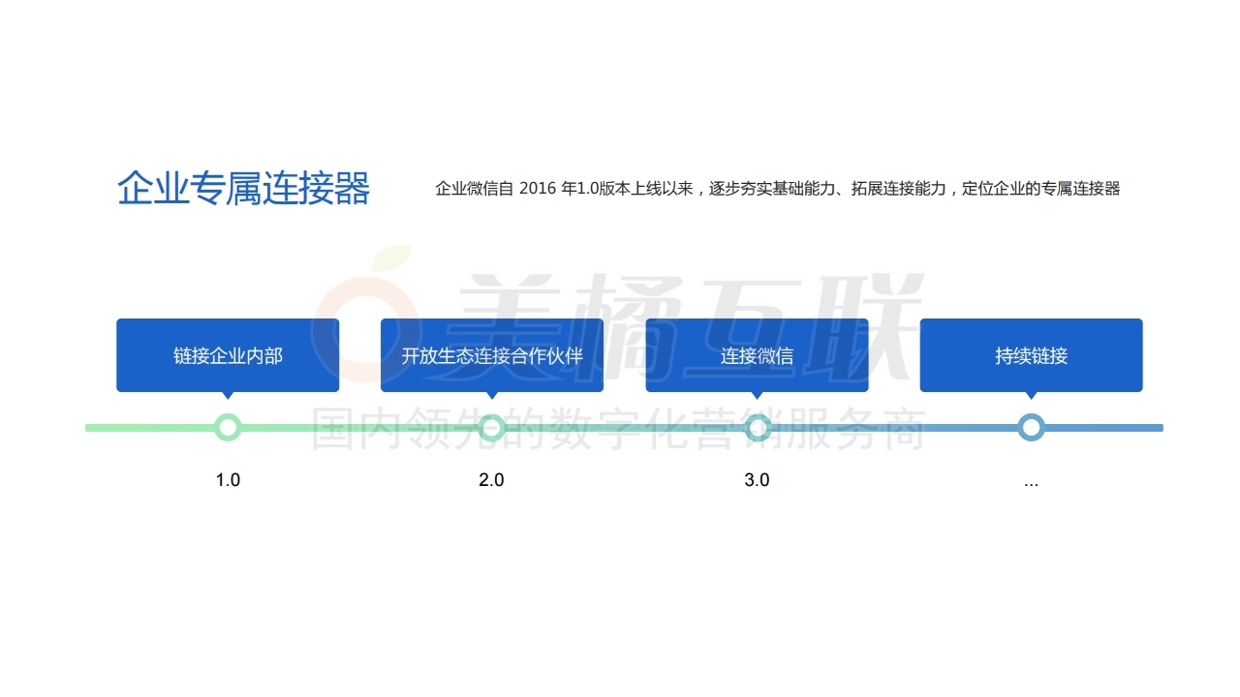Viewport: 1240px width, 697px height.
Task: Click the subtitle sentence starting with 企业微信自 2016
Action: 777,189
